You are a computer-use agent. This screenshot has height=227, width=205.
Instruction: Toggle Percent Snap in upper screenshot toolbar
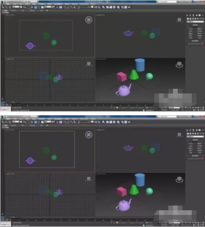71,7
